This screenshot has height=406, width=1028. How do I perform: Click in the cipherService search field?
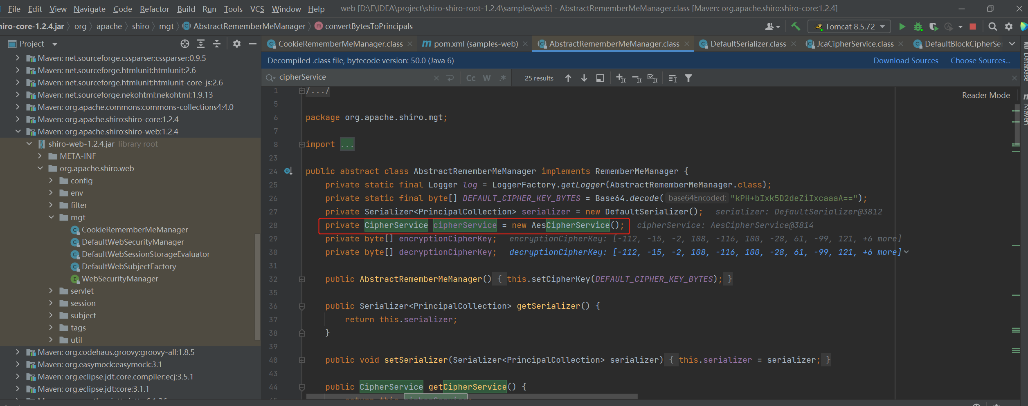(x=354, y=77)
